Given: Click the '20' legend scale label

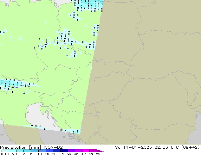Looking at the screenshot, I should tap(54, 154).
